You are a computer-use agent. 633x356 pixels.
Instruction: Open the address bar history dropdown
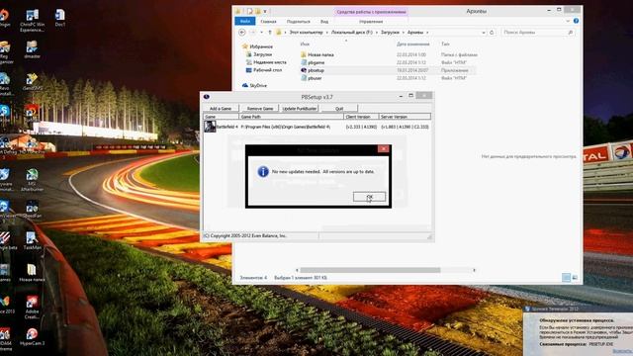coord(484,33)
